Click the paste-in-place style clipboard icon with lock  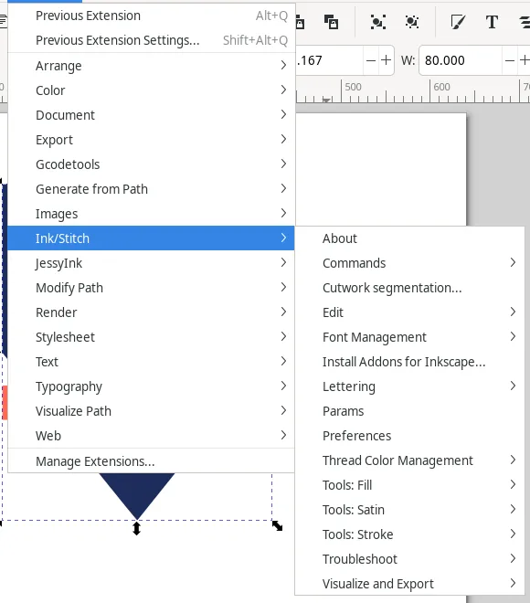(x=331, y=22)
